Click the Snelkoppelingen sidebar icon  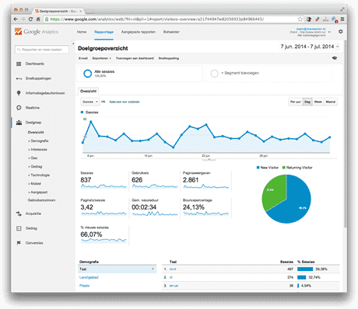[19, 78]
